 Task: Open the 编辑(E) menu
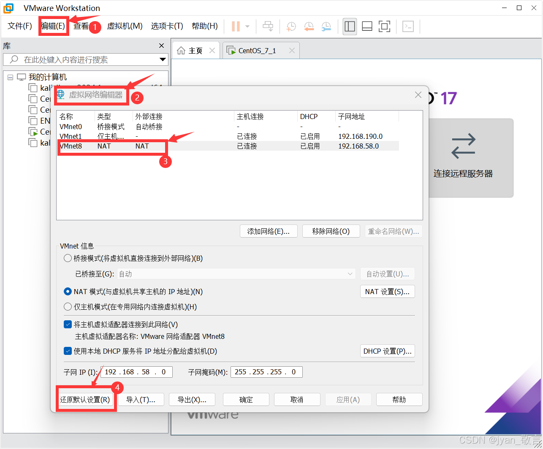(x=53, y=26)
